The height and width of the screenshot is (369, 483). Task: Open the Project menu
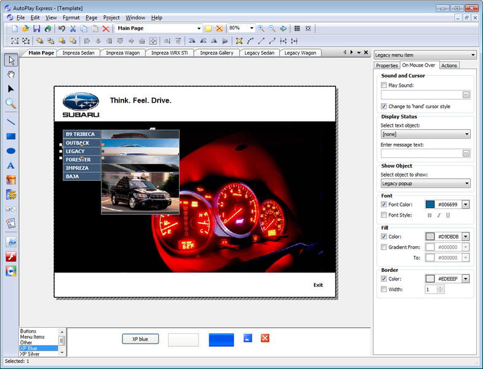(x=111, y=18)
